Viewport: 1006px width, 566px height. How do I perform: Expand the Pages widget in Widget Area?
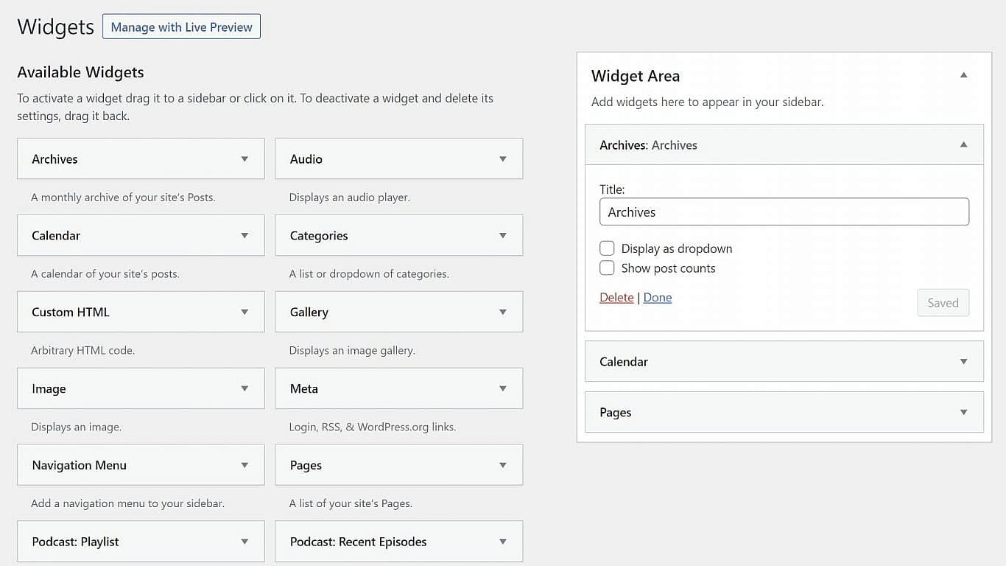(963, 413)
